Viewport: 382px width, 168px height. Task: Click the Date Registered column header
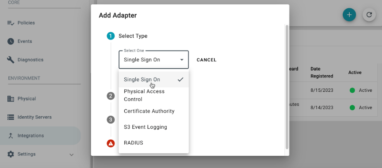point(322,72)
